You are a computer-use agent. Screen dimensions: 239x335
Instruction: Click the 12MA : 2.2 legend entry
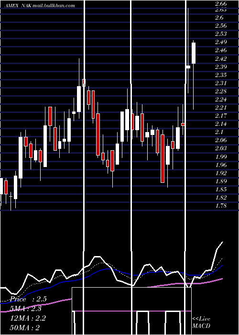click(x=28, y=318)
